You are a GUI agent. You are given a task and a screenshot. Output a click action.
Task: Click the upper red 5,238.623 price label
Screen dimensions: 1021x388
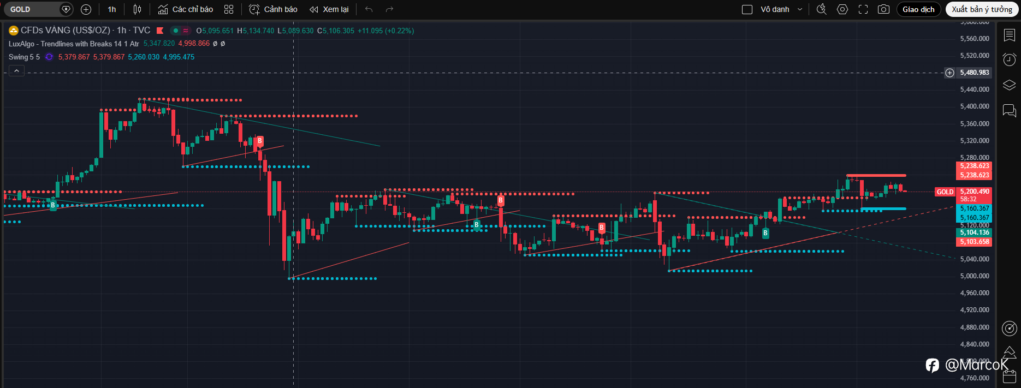point(975,166)
